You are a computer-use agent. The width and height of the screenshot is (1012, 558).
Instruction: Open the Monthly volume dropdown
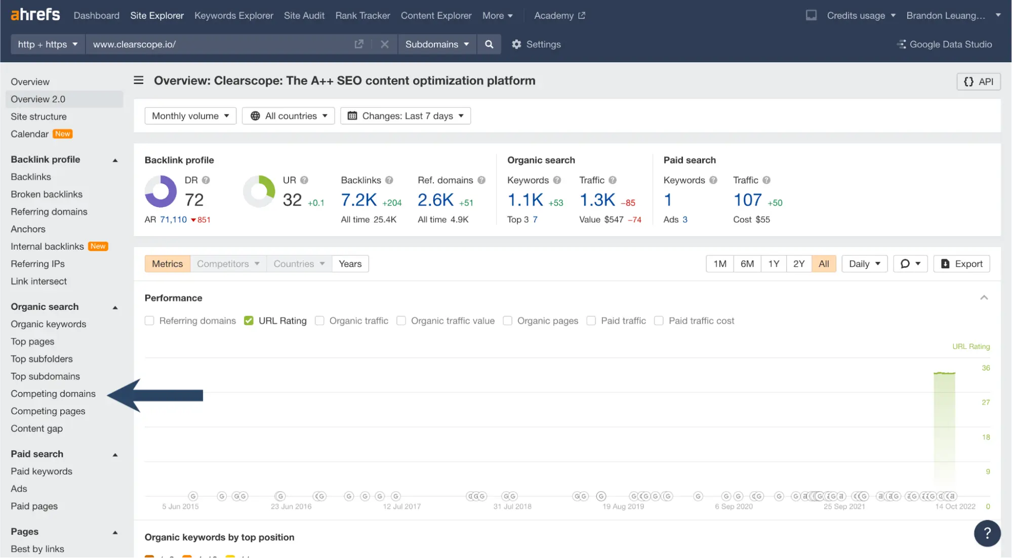point(190,116)
